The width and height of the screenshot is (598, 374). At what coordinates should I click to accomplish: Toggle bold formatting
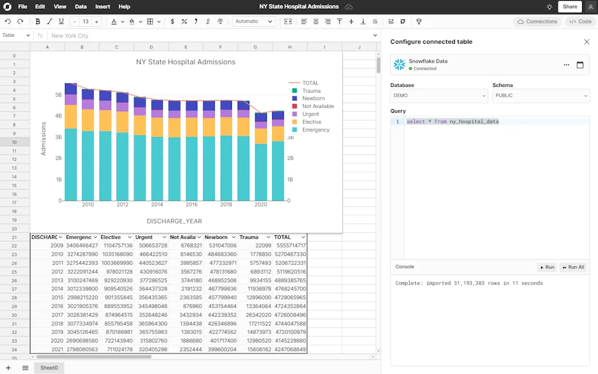(x=38, y=22)
